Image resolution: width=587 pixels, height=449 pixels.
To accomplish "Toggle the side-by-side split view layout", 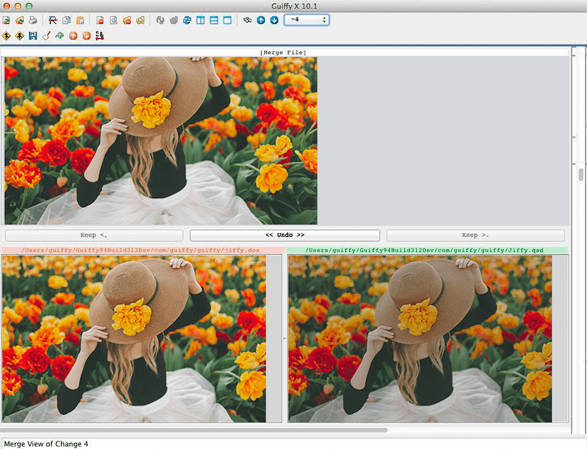I will [x=200, y=20].
